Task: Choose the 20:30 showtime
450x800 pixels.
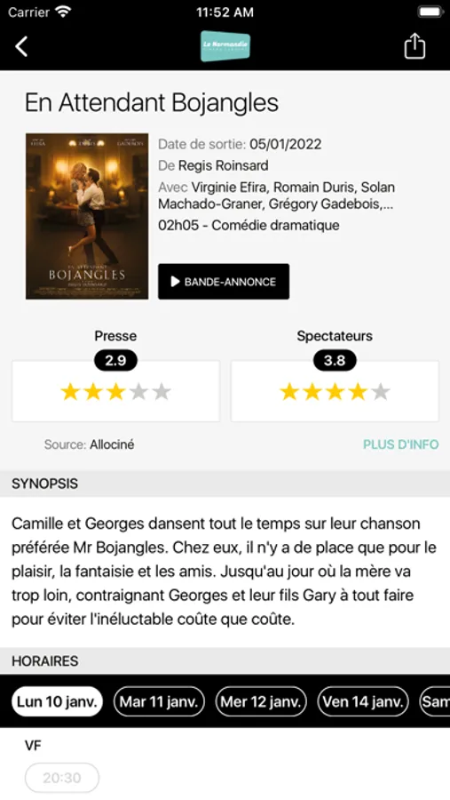Action: tap(62, 778)
